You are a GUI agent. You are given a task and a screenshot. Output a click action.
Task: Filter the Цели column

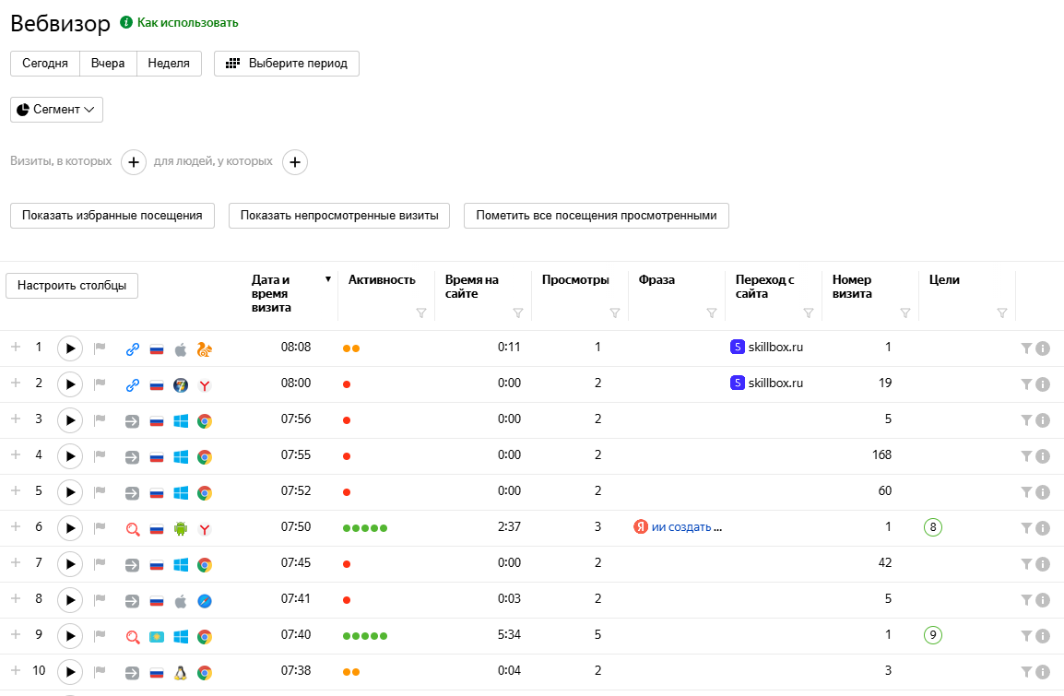coord(1002,313)
